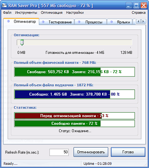
Task: Open the Оптимизация menu
Action: coord(52,13)
